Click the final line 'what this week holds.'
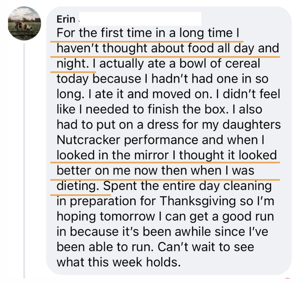 119,262
